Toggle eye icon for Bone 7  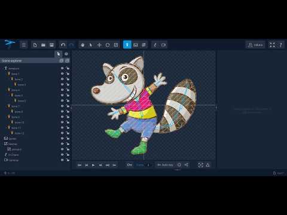click(x=62, y=106)
